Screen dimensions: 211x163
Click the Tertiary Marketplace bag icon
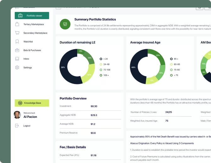[17, 24]
